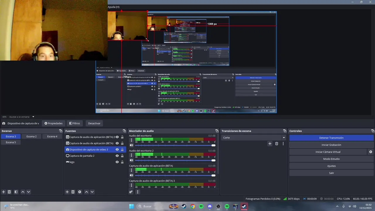Delete selected scene with trash icon
The width and height of the screenshot is (375, 211).
point(9,192)
